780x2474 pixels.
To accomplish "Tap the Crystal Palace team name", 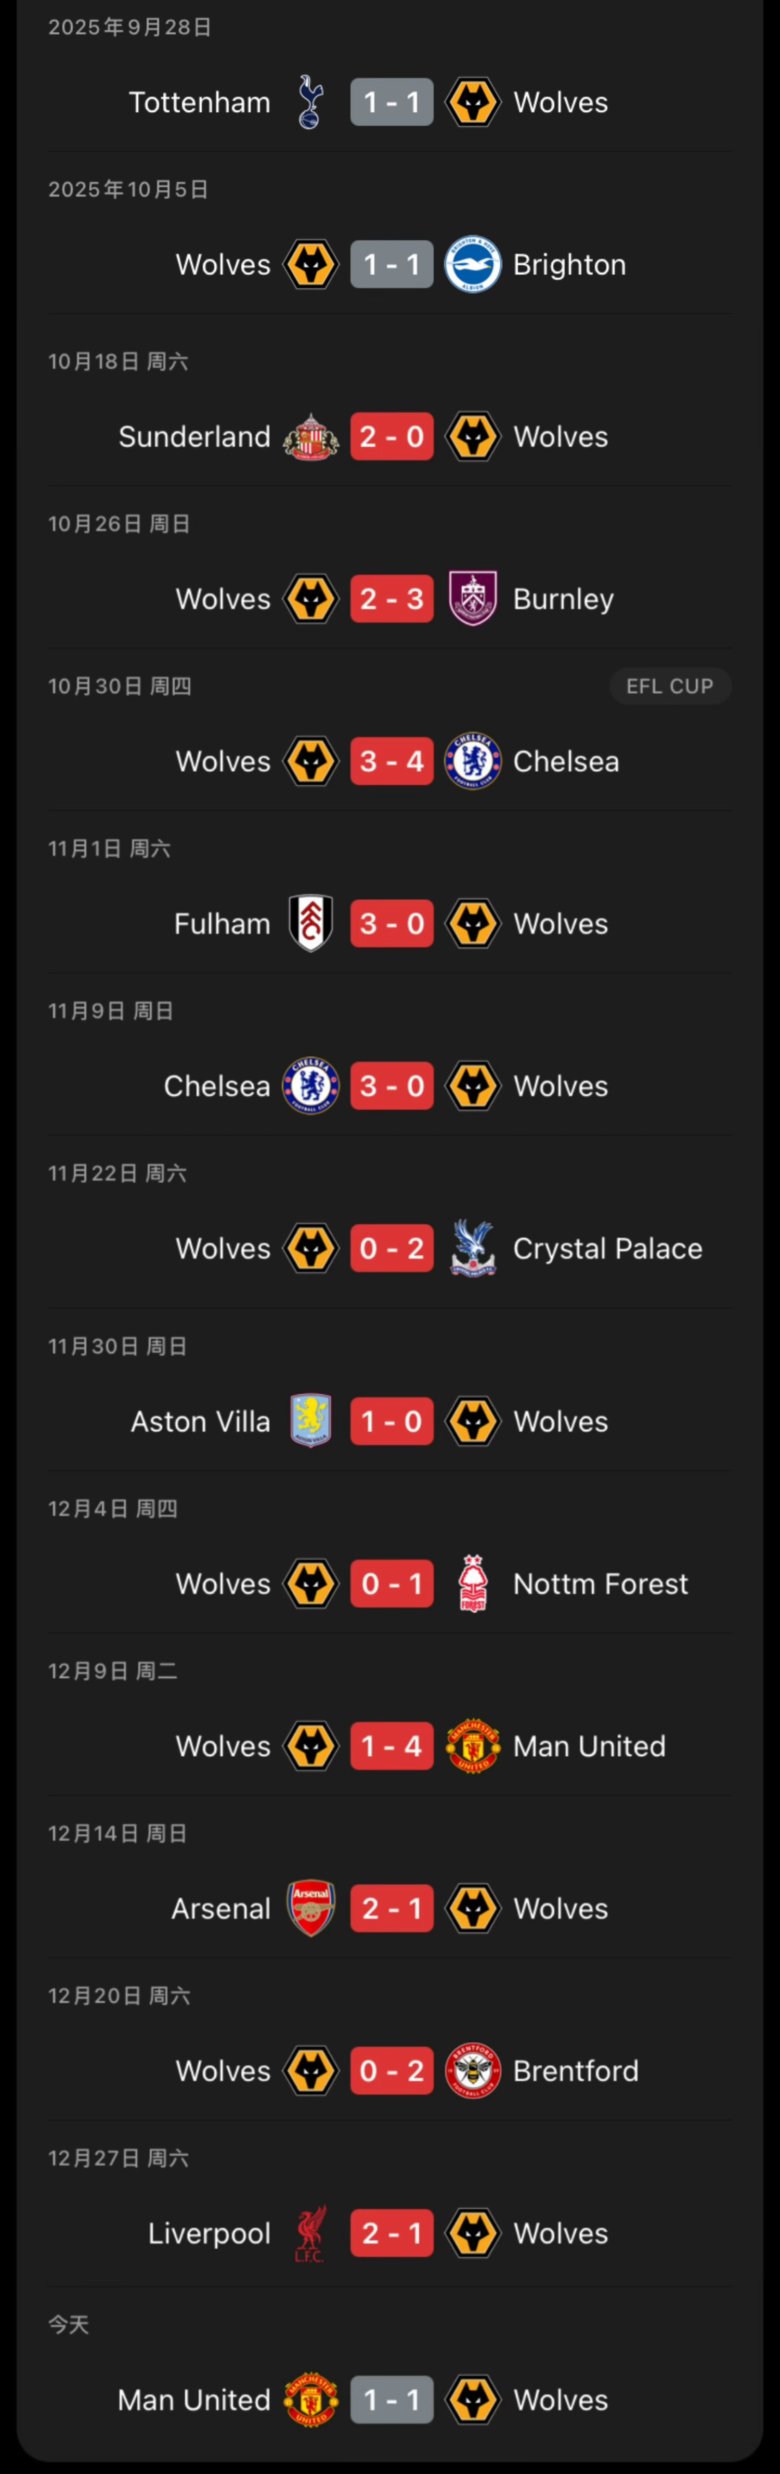I will coord(607,1249).
